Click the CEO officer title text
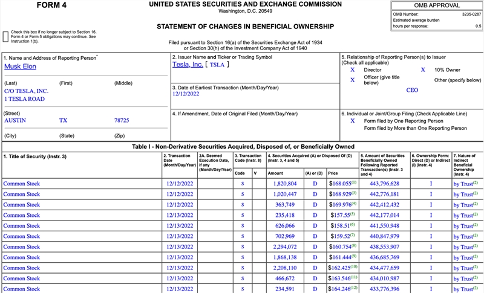This screenshot has width=484, height=293. point(412,89)
